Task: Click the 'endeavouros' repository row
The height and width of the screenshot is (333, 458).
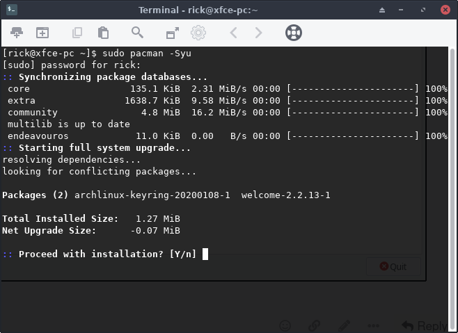Action: point(227,136)
